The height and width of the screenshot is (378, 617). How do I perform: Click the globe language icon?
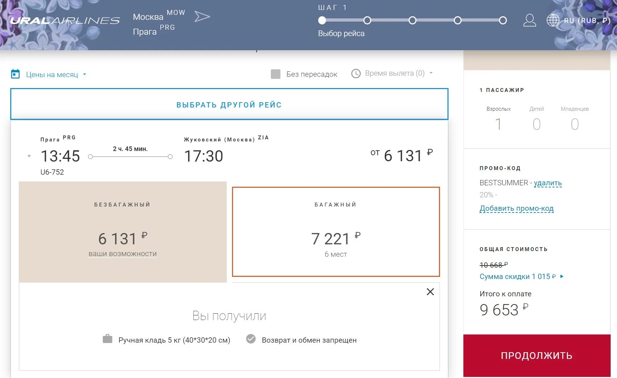553,20
